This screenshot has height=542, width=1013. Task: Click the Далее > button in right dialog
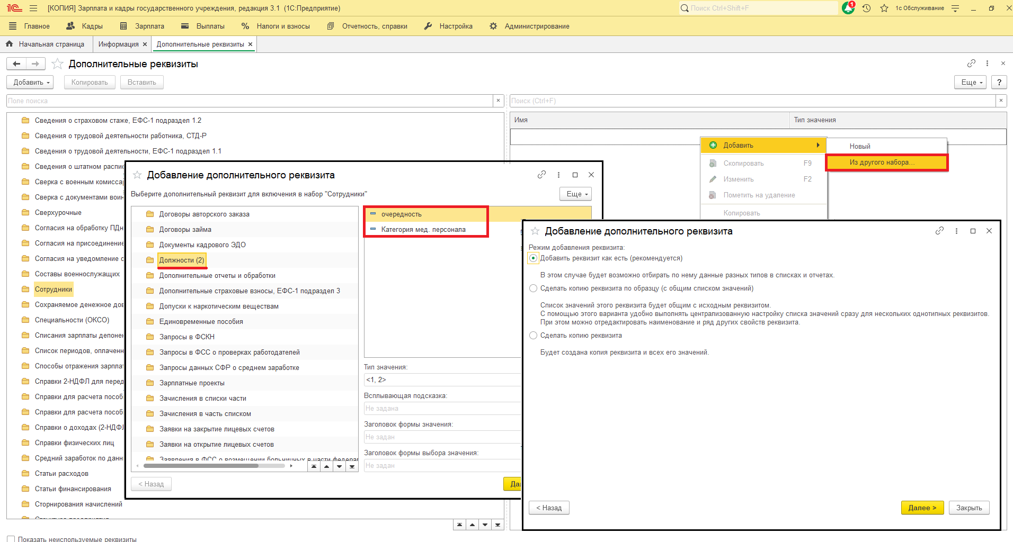(x=922, y=508)
